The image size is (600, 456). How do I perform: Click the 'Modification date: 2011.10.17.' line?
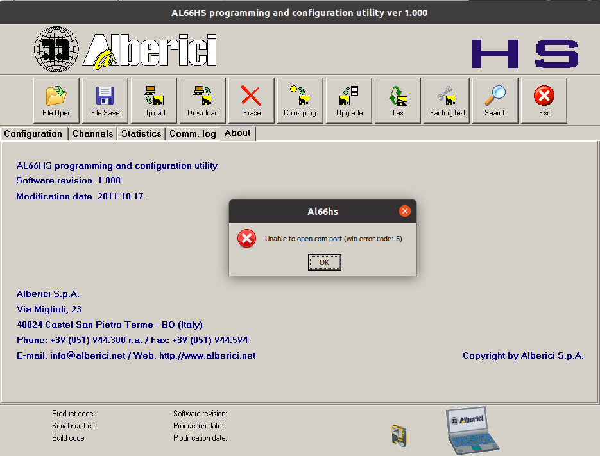click(81, 197)
